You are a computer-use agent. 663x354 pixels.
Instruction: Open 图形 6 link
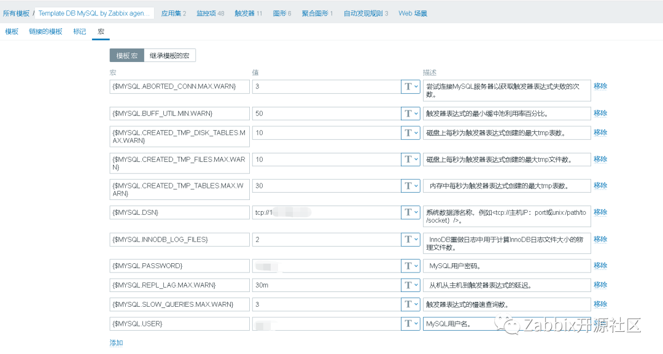(282, 13)
